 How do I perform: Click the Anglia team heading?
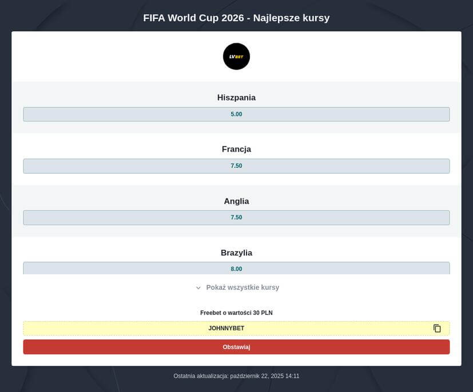[236, 201]
